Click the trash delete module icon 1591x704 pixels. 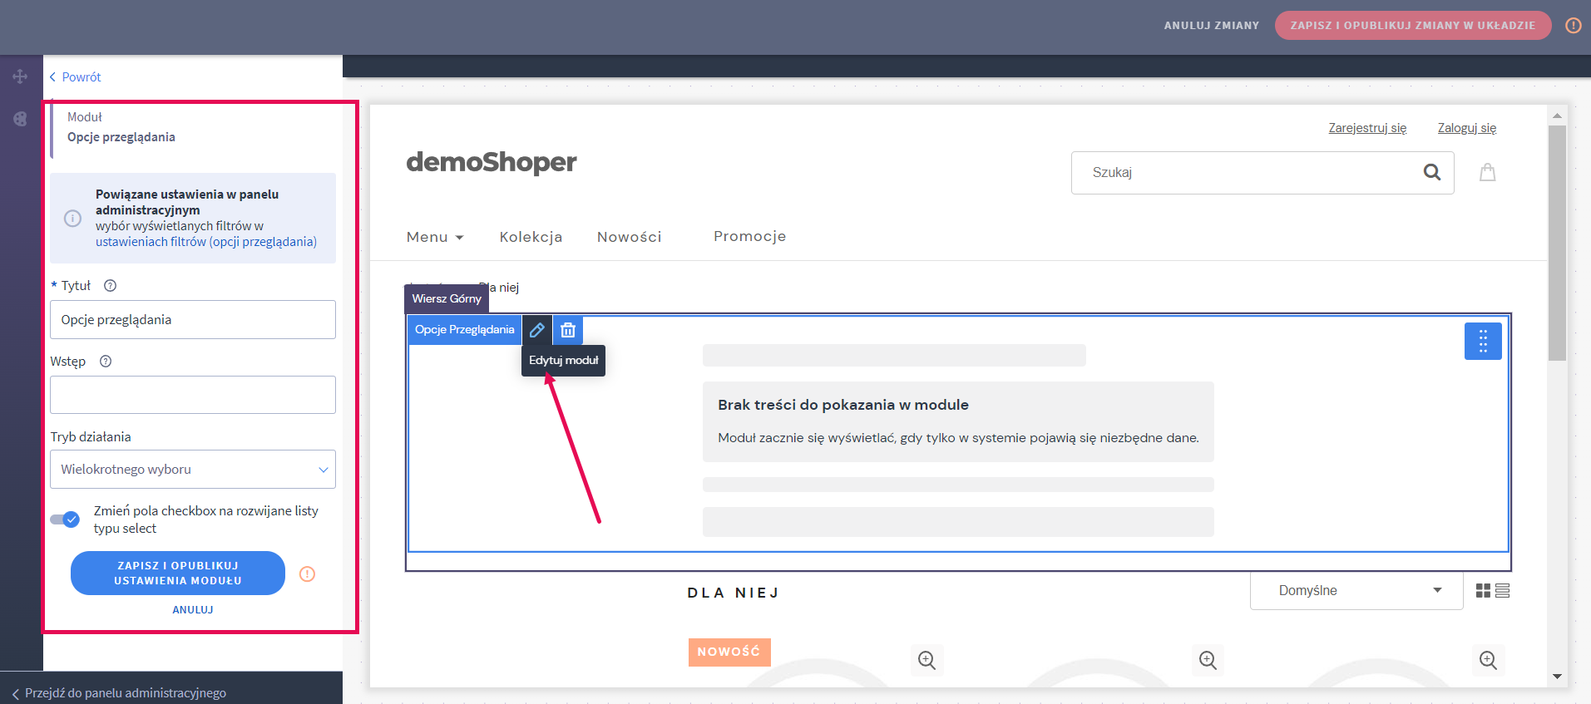coord(568,330)
